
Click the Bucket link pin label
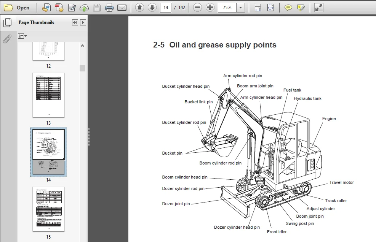coord(198,102)
